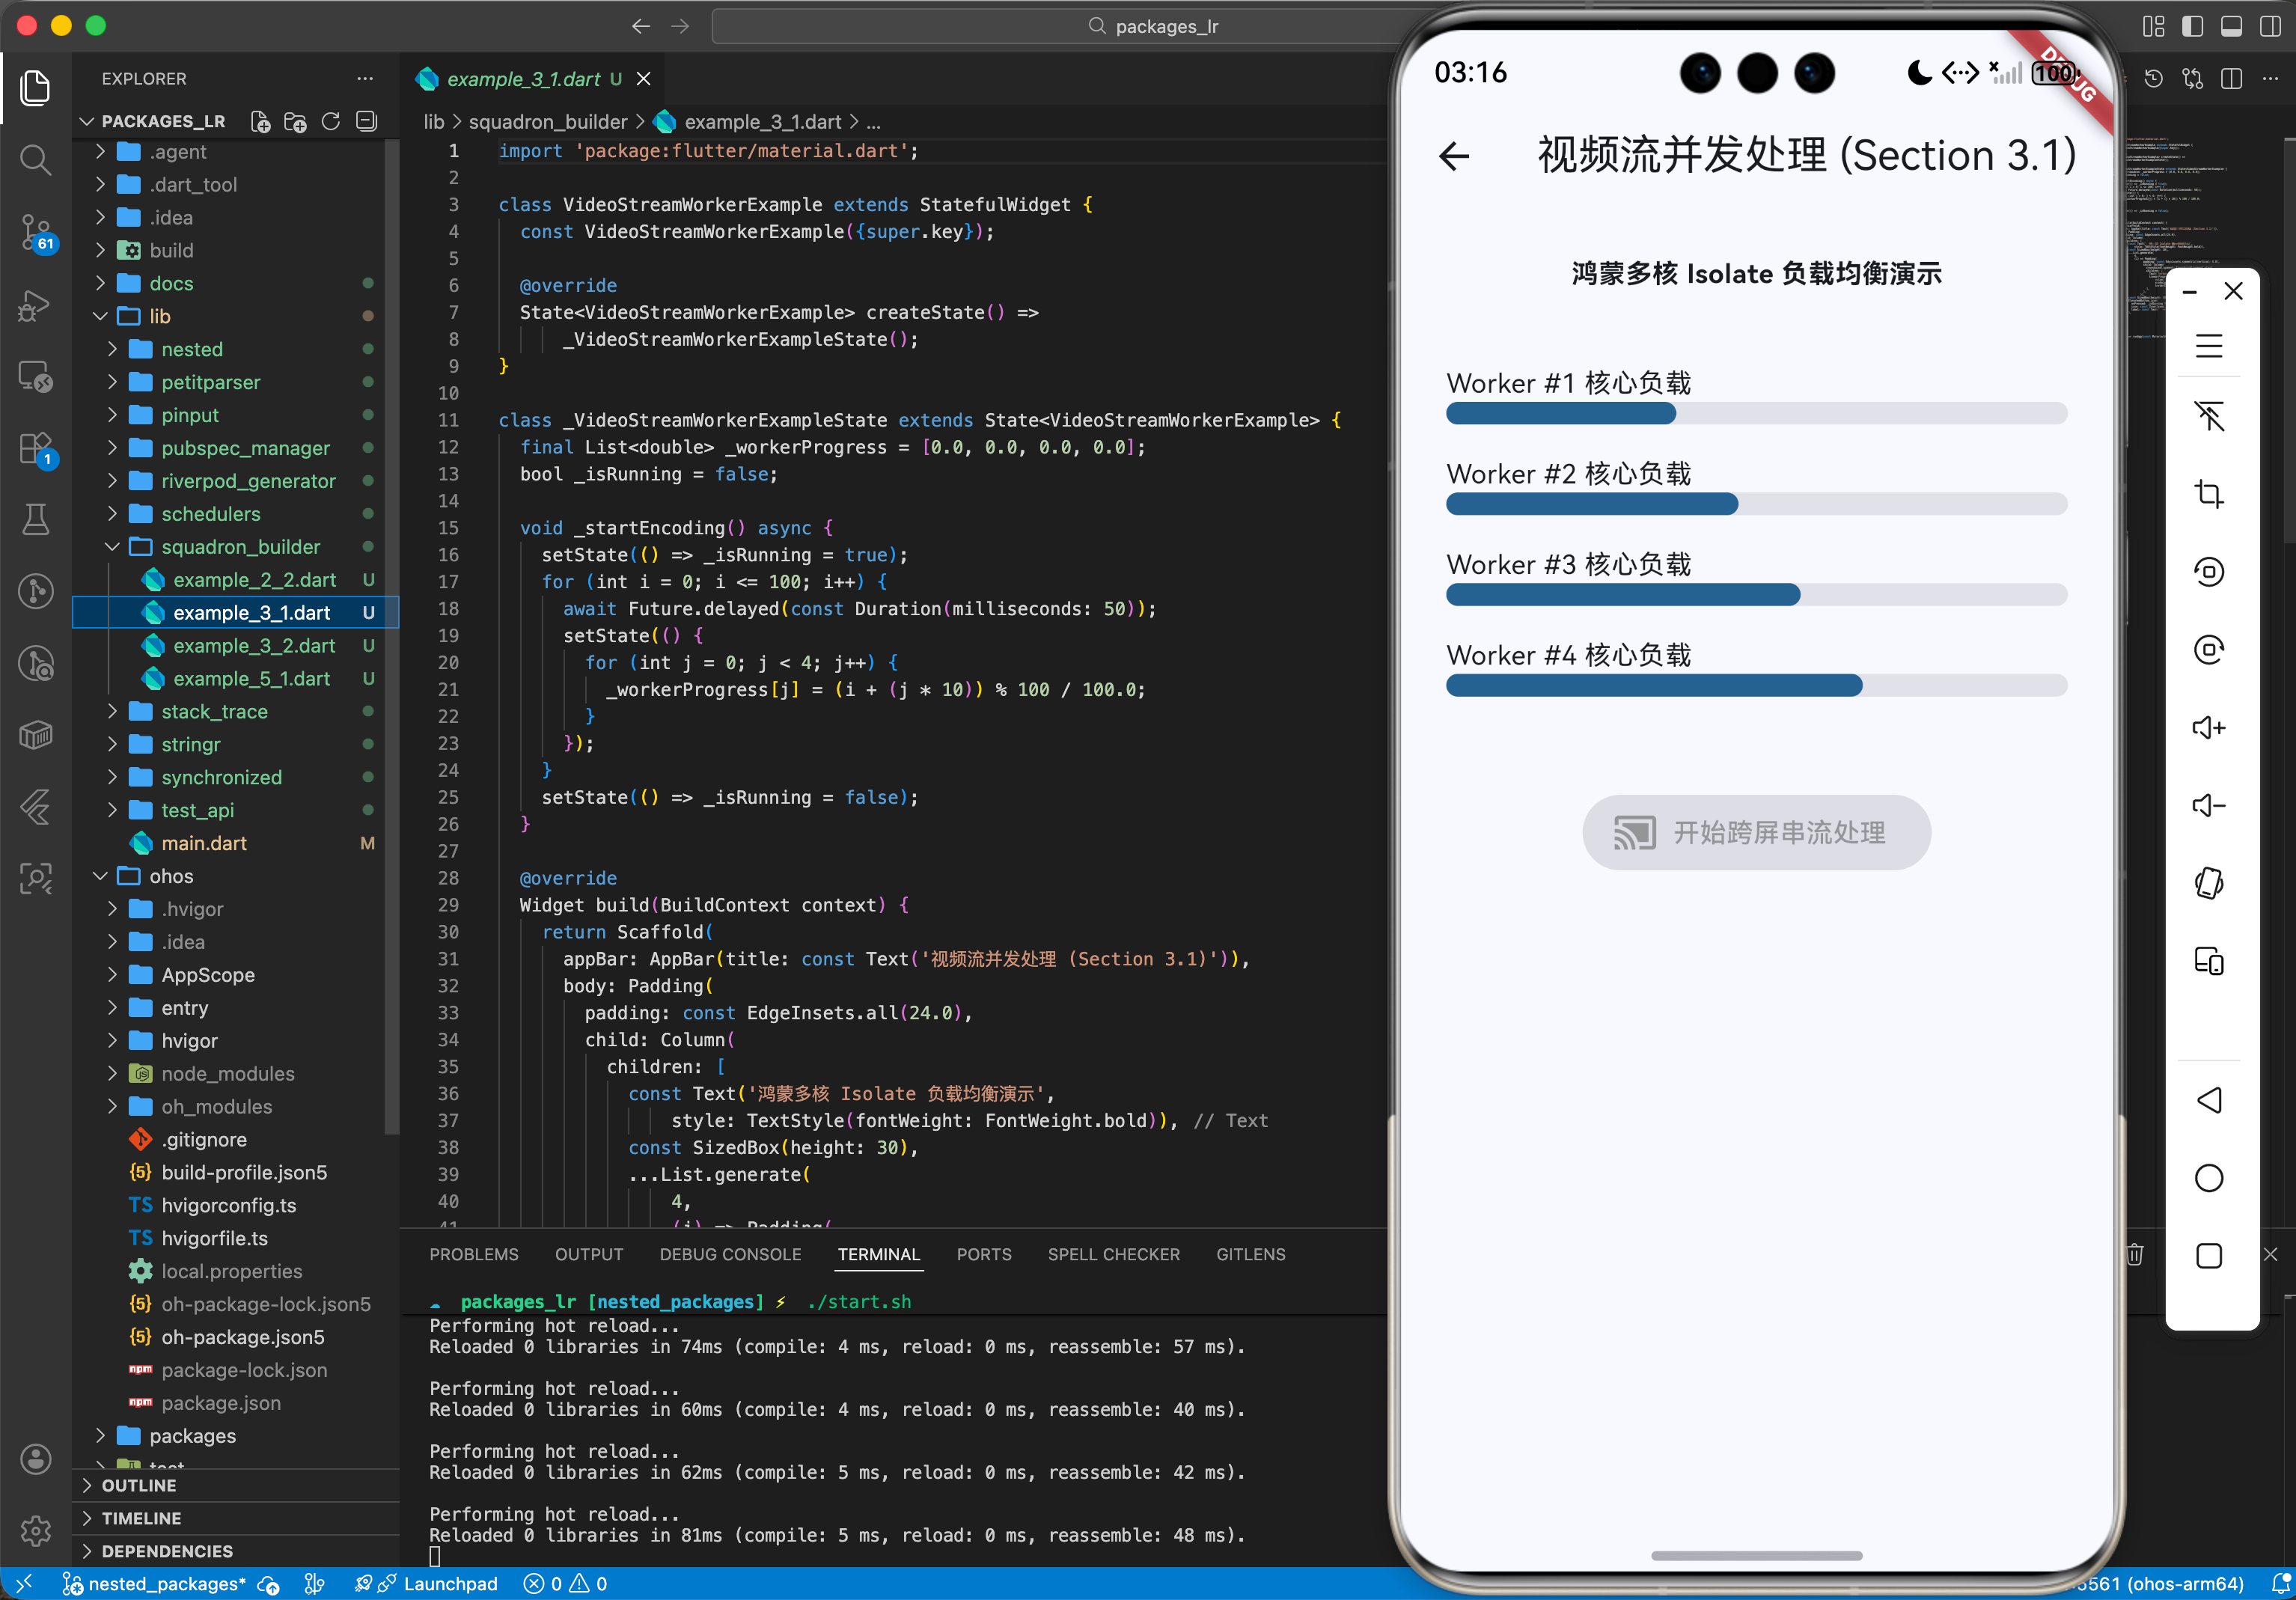Click squadron_builder in the breadcrumb
The height and width of the screenshot is (1600, 2296).
click(x=548, y=122)
